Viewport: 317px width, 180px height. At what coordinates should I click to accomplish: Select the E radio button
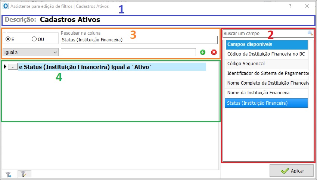[8, 39]
